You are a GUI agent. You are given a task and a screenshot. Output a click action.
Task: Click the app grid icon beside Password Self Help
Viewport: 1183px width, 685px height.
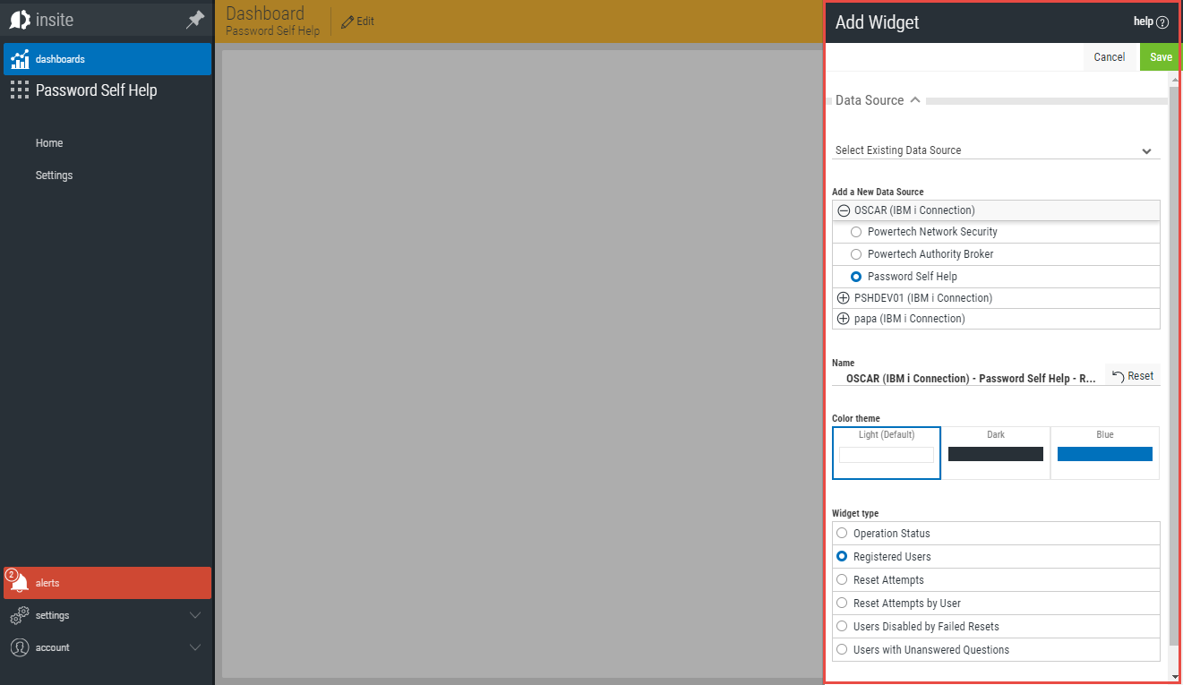(20, 90)
